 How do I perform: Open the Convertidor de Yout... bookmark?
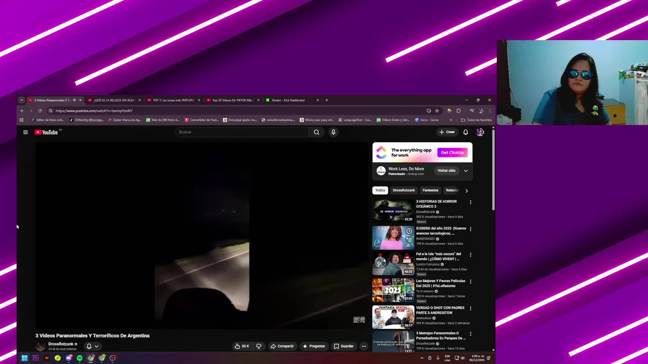pyautogui.click(x=201, y=120)
